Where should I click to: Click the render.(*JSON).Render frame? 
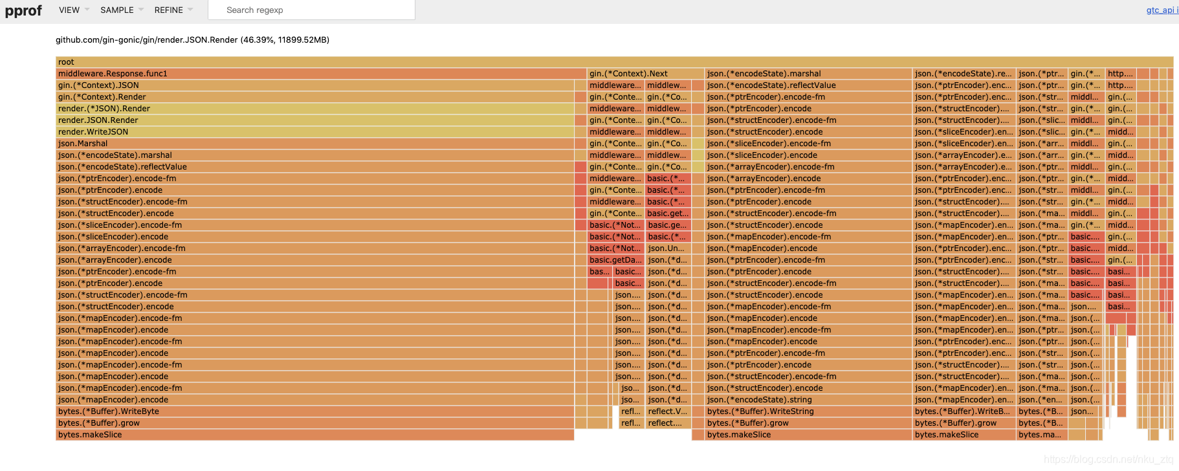[315, 109]
